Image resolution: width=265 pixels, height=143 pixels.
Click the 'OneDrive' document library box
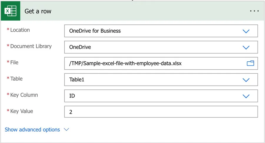(x=147, y=47)
